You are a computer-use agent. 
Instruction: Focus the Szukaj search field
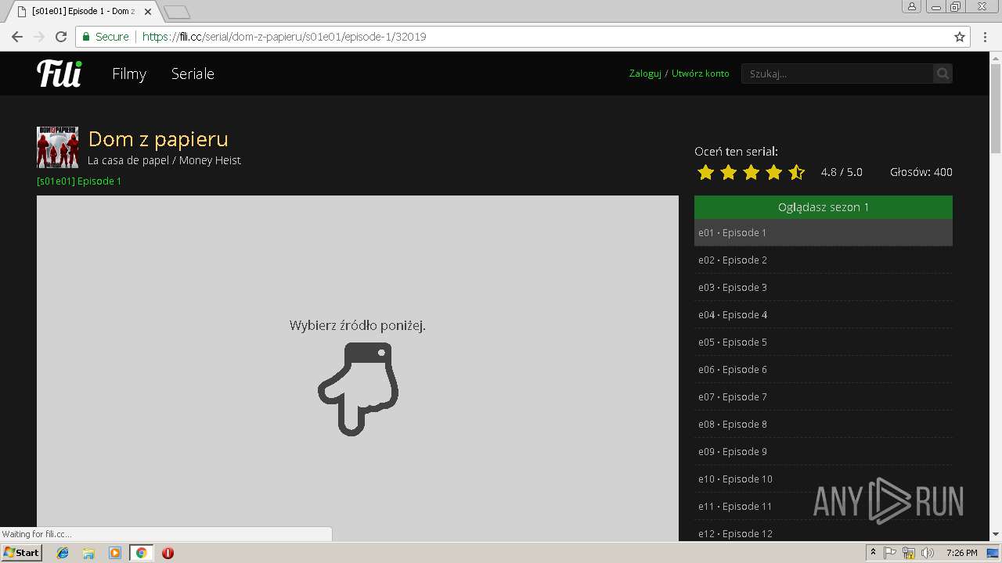point(837,74)
